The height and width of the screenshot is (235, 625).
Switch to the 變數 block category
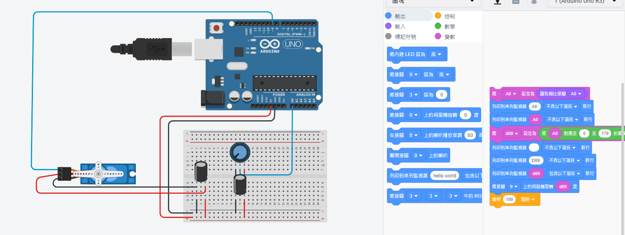[x=449, y=37]
